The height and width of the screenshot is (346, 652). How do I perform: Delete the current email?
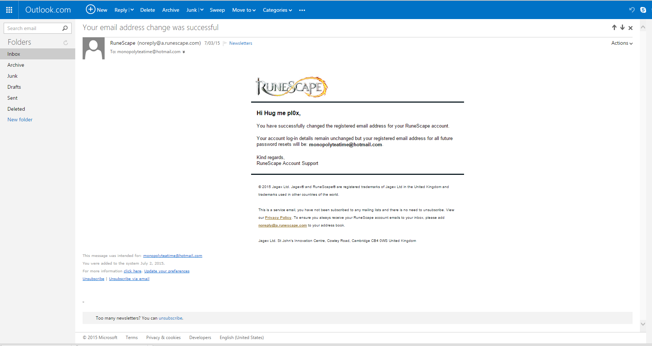coord(148,10)
